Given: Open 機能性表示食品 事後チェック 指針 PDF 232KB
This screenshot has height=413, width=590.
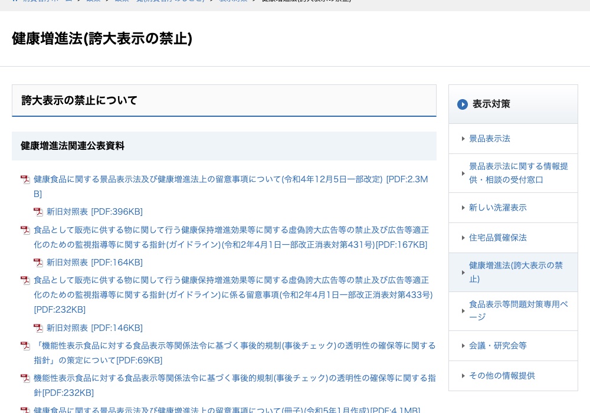Looking at the screenshot, I should pos(234,385).
